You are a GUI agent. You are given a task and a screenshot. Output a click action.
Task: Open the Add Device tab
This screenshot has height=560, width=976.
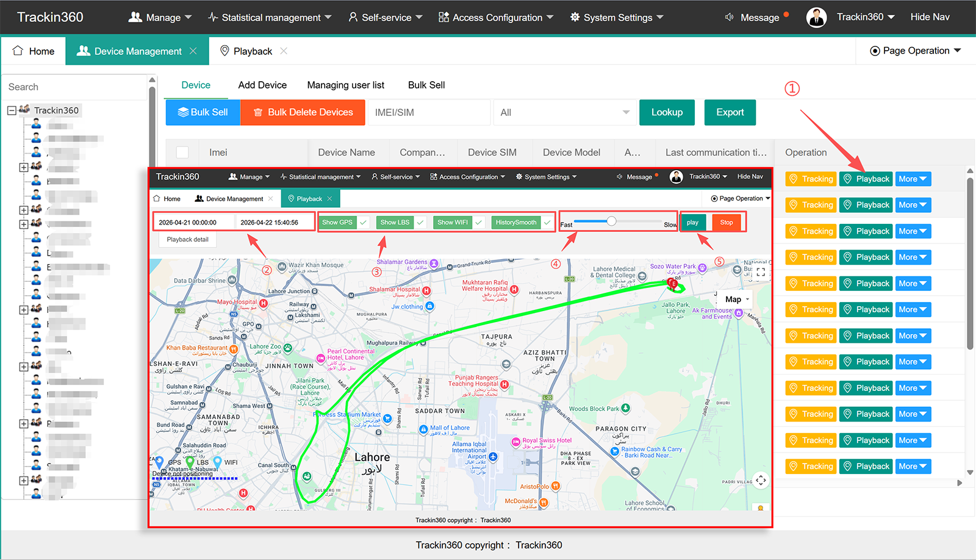[262, 85]
